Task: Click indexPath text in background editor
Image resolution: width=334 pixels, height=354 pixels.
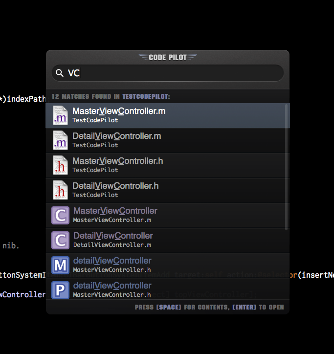Action: pyautogui.click(x=26, y=99)
